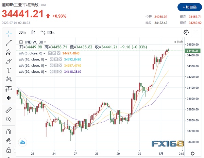Remove the MA 5 indicator

tap(58, 53)
